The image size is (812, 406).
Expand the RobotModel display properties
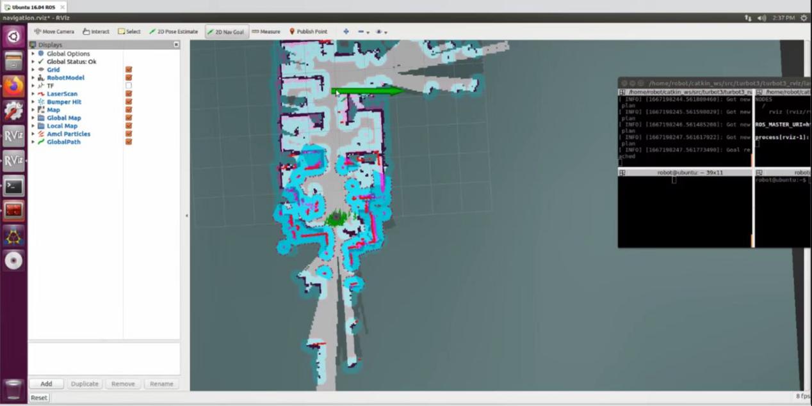click(33, 78)
